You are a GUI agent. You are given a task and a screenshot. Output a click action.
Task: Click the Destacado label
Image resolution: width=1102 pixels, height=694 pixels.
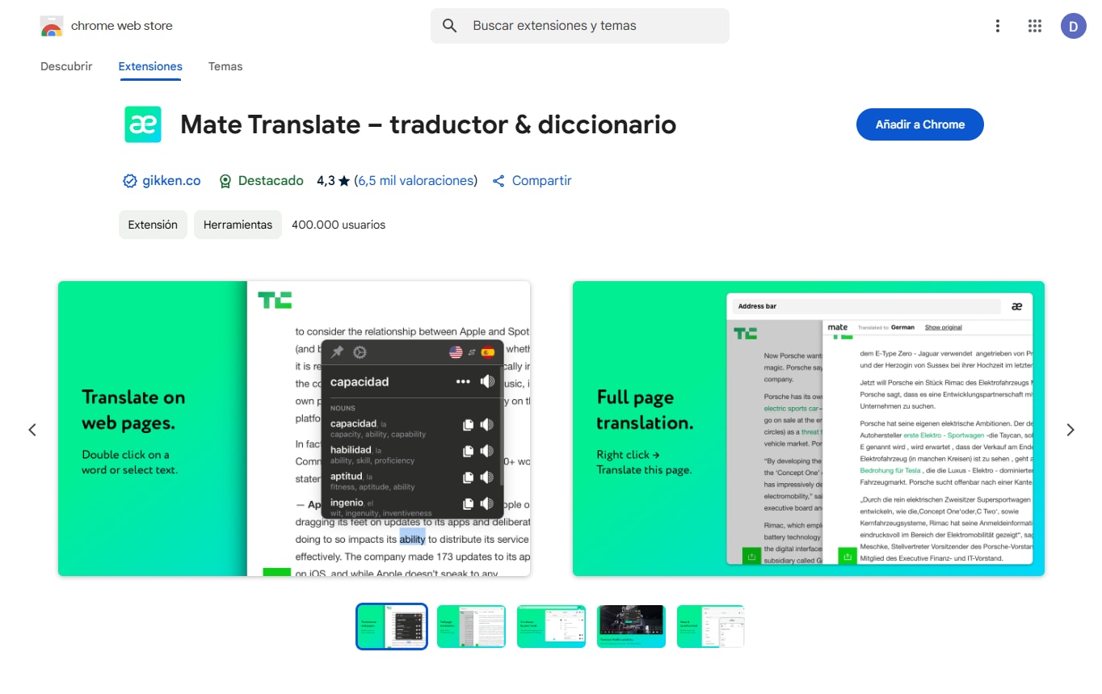pyautogui.click(x=271, y=181)
